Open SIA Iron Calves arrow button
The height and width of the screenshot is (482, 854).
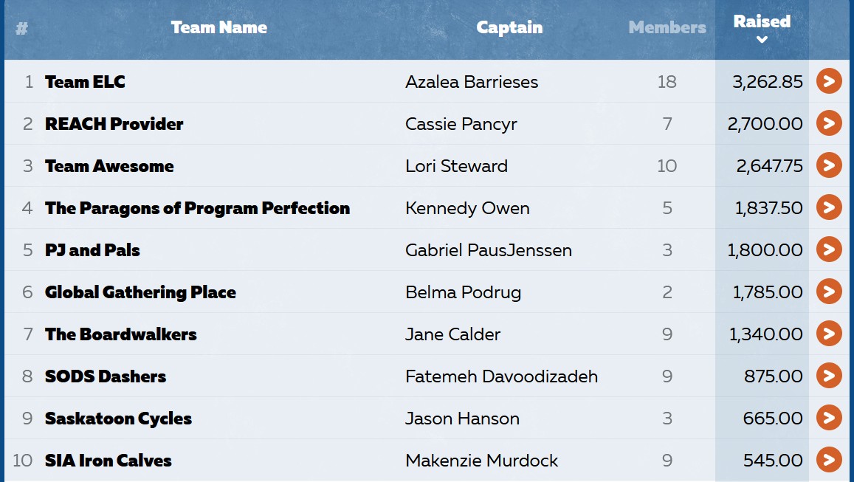[x=829, y=460]
